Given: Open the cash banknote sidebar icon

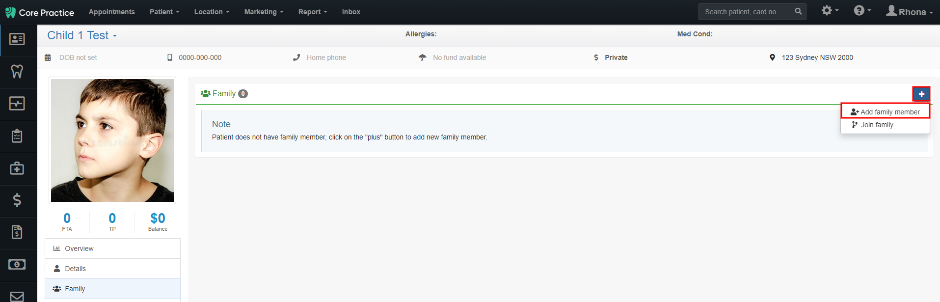Looking at the screenshot, I should (x=17, y=265).
